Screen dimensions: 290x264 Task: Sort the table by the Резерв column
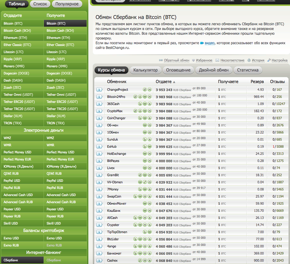[x=257, y=82]
